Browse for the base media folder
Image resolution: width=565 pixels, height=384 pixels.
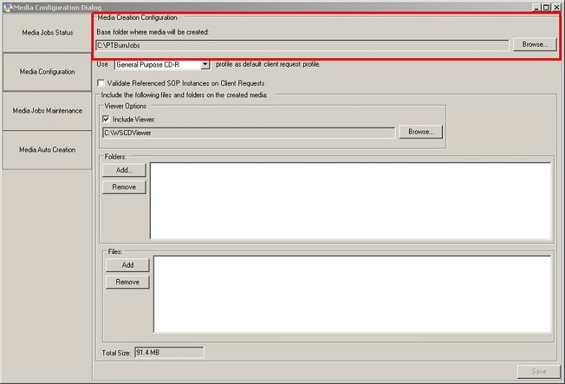point(534,45)
